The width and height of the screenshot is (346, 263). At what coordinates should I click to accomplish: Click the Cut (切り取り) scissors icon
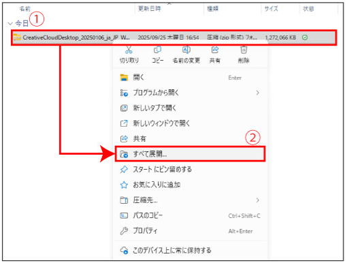click(129, 50)
